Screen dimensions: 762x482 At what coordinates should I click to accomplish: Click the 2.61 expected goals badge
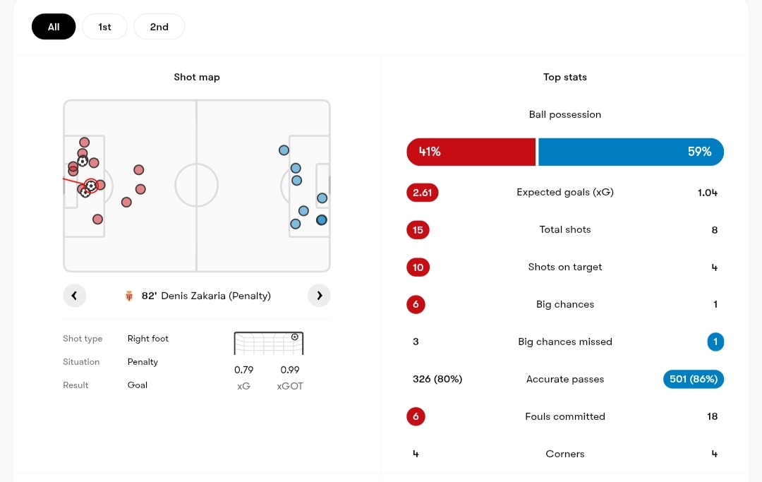pyautogui.click(x=423, y=193)
